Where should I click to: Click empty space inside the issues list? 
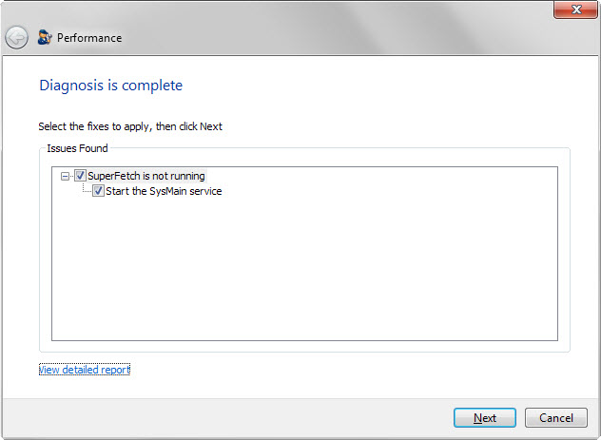tap(304, 268)
